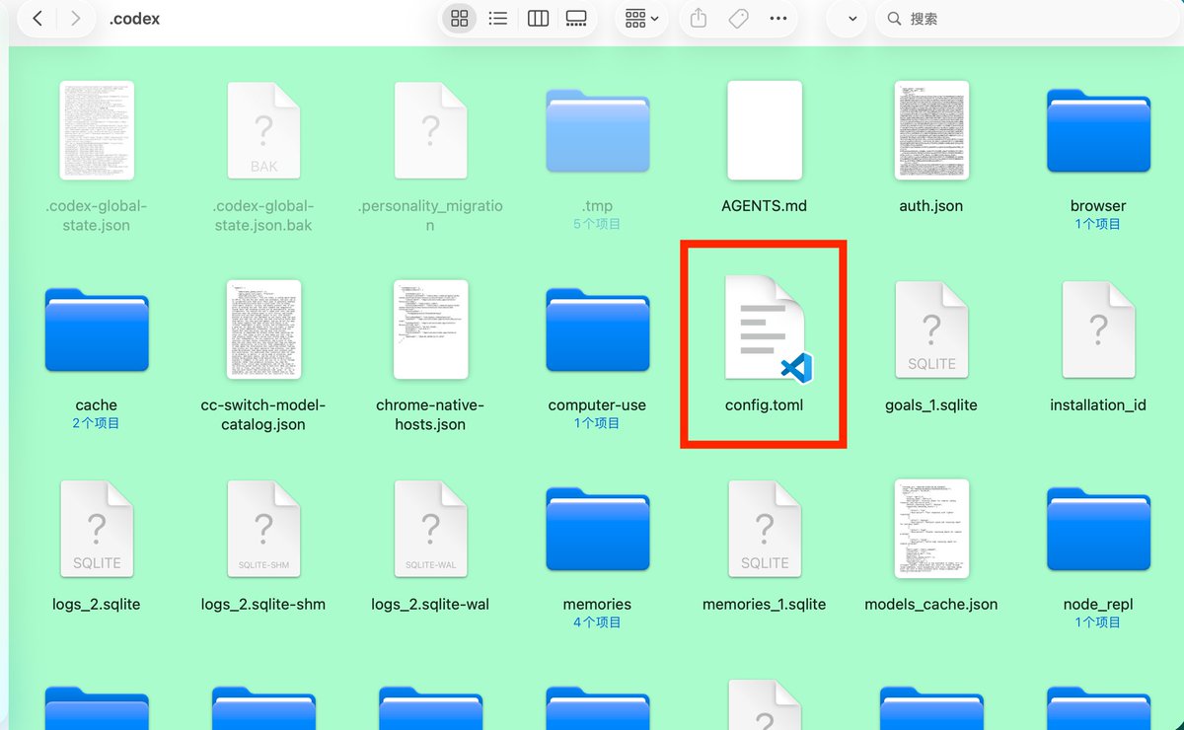Select the AGENTS.md file icon

tap(764, 130)
